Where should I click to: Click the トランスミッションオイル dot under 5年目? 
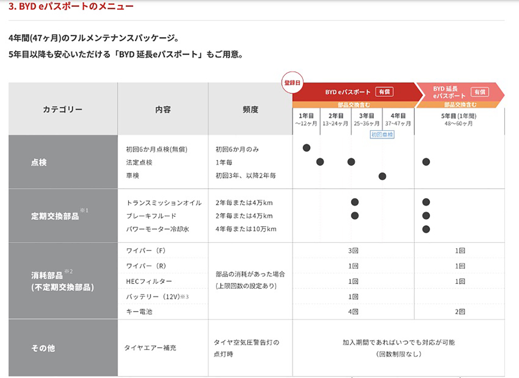click(426, 202)
